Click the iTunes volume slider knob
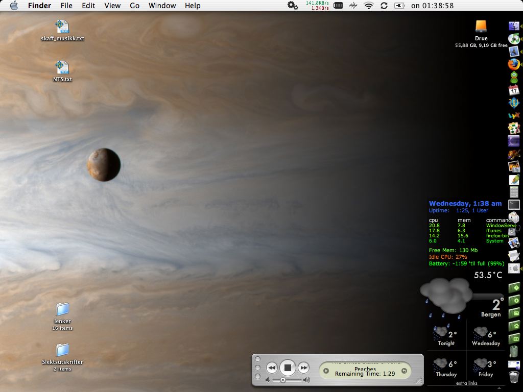The width and height of the screenshot is (523, 392). point(282,380)
